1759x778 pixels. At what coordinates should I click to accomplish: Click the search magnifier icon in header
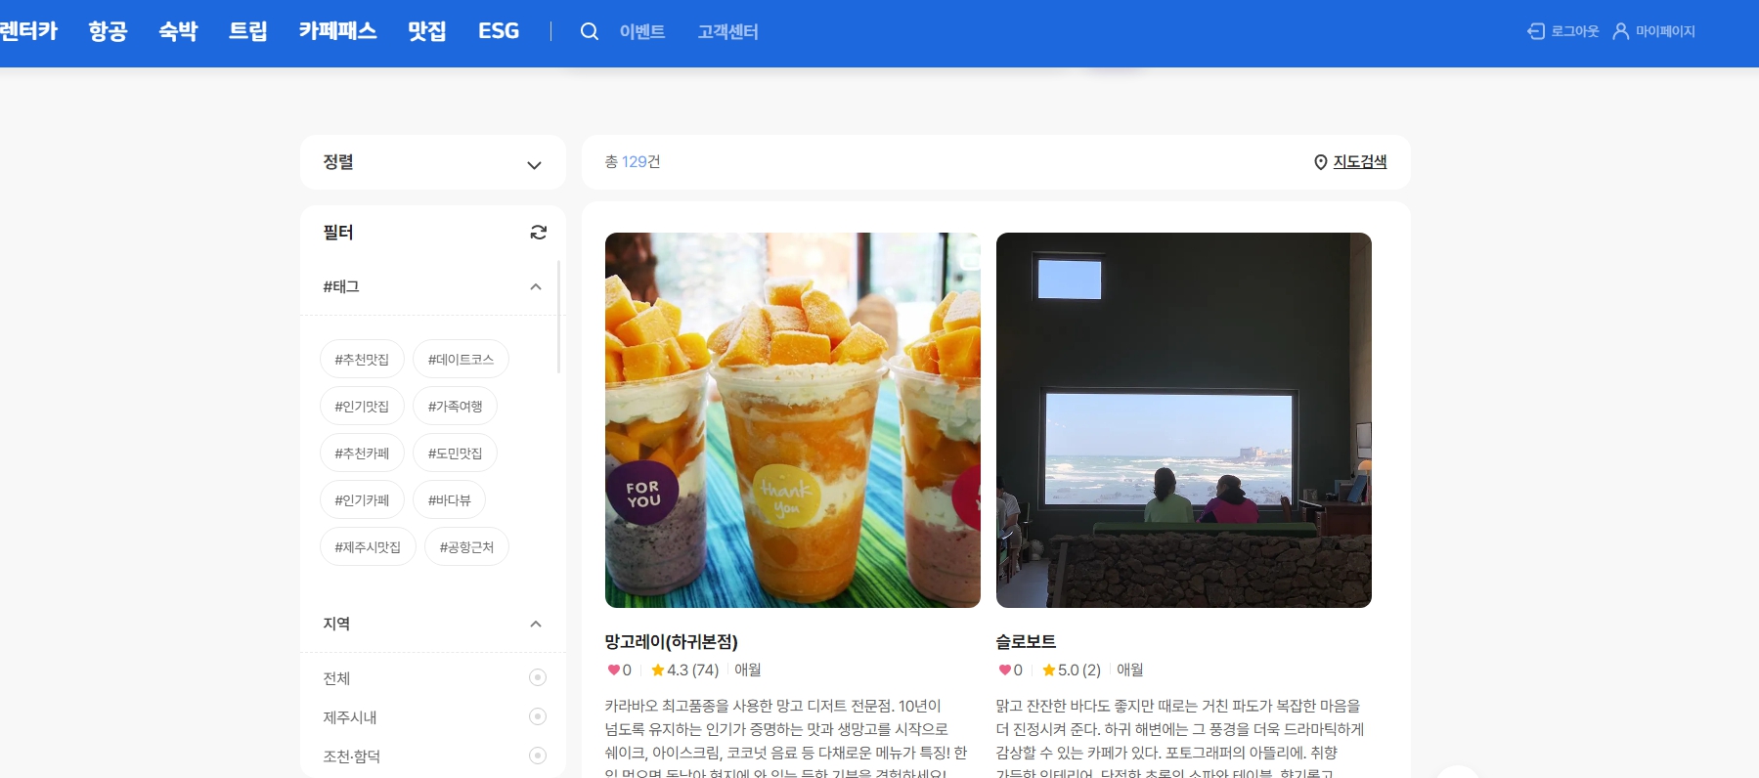tap(590, 31)
